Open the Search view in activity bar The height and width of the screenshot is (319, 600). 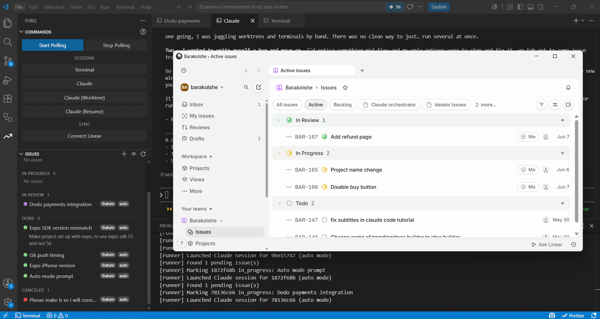[x=8, y=42]
